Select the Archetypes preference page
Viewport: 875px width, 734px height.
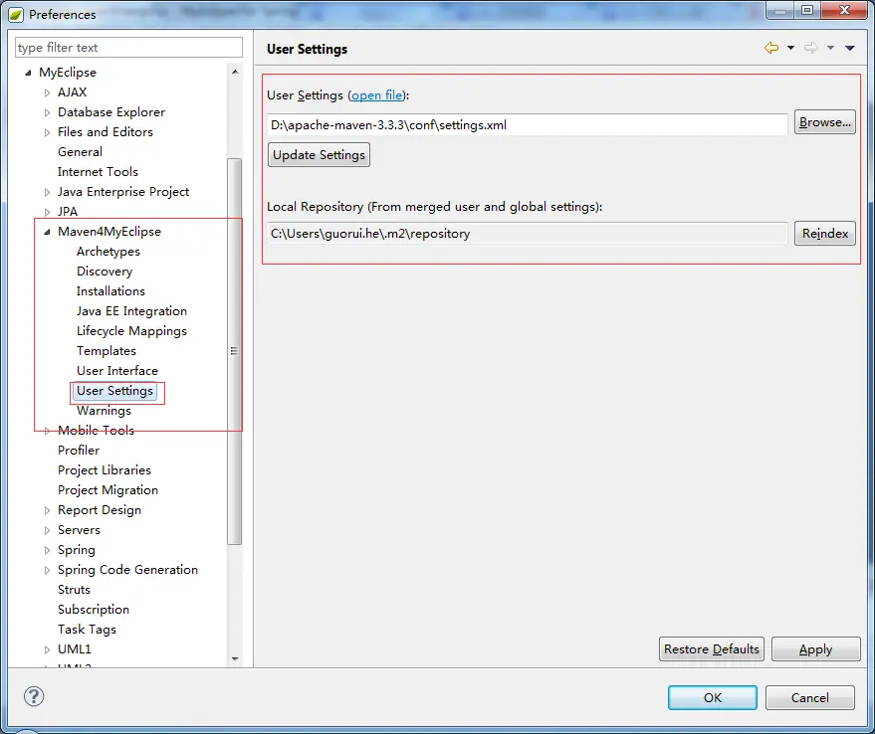click(x=109, y=252)
